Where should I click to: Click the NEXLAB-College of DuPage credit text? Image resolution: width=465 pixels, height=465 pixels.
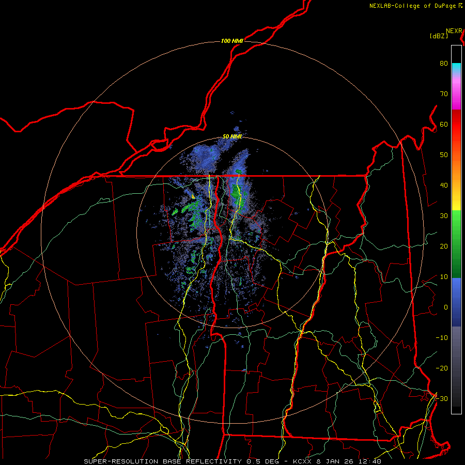click(412, 6)
